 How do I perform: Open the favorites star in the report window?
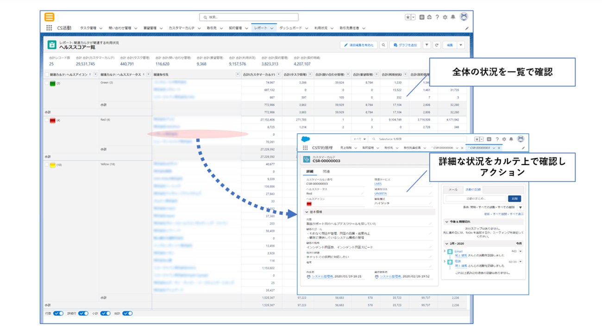click(x=408, y=17)
